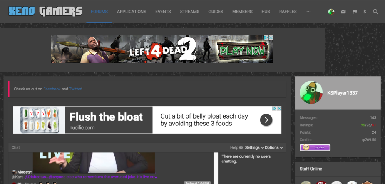Open the KSPlayer1337 profile name link
The height and width of the screenshot is (184, 385).
click(342, 93)
